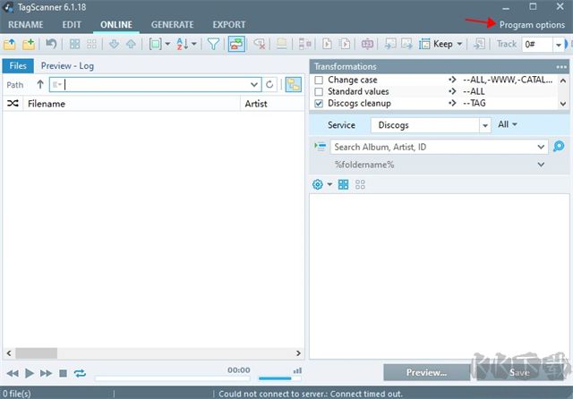The height and width of the screenshot is (399, 573).
Task: Enable the Change case transformation
Action: [319, 81]
